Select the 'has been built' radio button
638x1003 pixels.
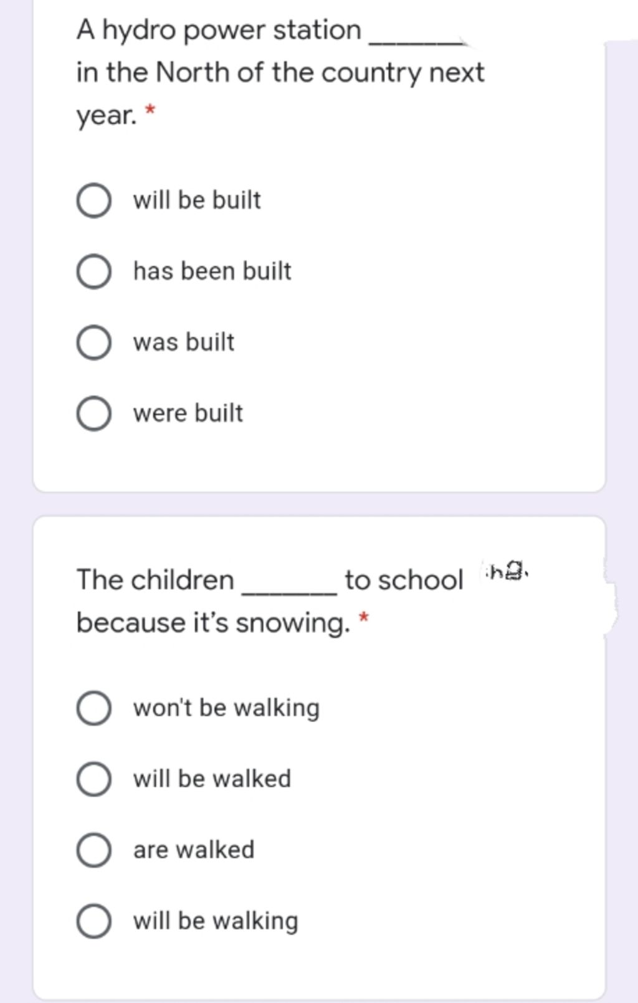coord(94,272)
